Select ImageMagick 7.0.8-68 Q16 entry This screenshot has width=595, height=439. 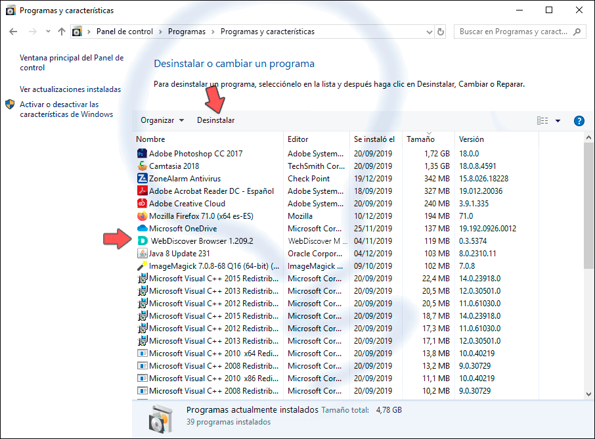click(x=213, y=266)
